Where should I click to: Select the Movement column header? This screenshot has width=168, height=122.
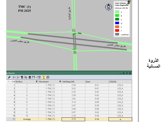(50, 82)
